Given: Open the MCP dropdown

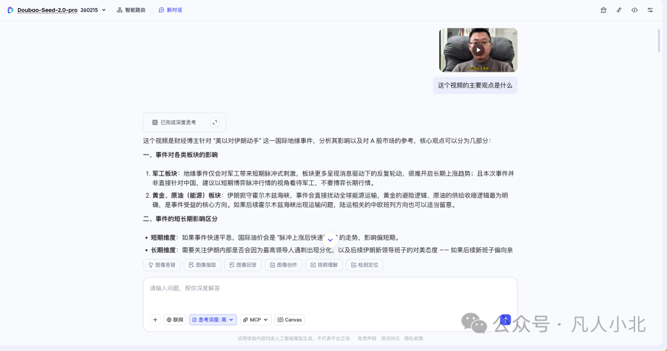Looking at the screenshot, I should pyautogui.click(x=255, y=319).
